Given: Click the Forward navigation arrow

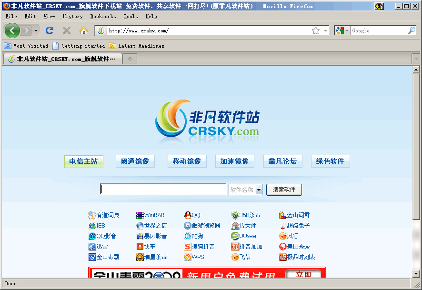Looking at the screenshot, I should pos(26,30).
